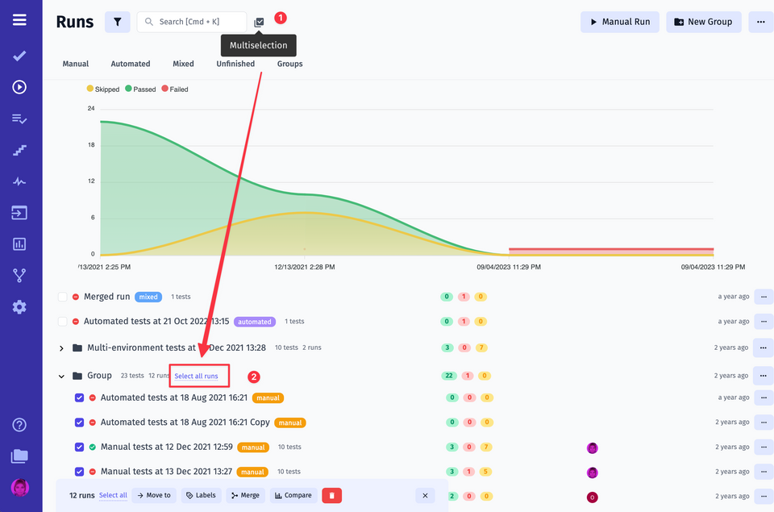
Task: Click the mixed label on Merged run
Action: point(148,297)
